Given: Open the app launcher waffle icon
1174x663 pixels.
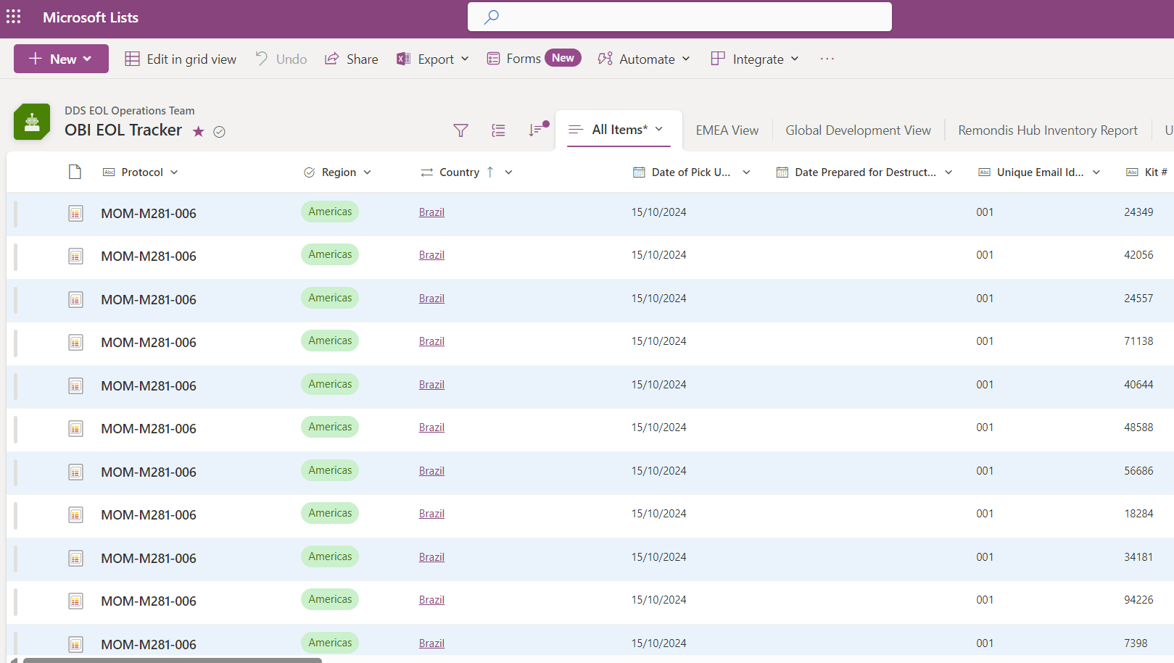Looking at the screenshot, I should pyautogui.click(x=14, y=17).
